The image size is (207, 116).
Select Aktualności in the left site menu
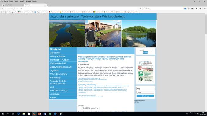[63, 49]
